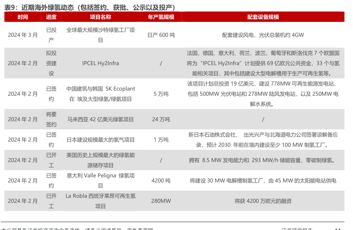This screenshot has height=230, width=353.
Task: Select the Valle Peligna 绿氢项目 cell
Action: (100, 181)
